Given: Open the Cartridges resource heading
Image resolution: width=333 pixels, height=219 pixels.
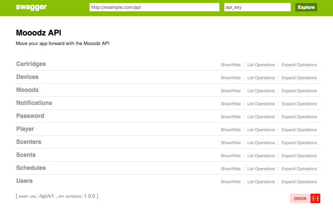Looking at the screenshot, I should (31, 64).
